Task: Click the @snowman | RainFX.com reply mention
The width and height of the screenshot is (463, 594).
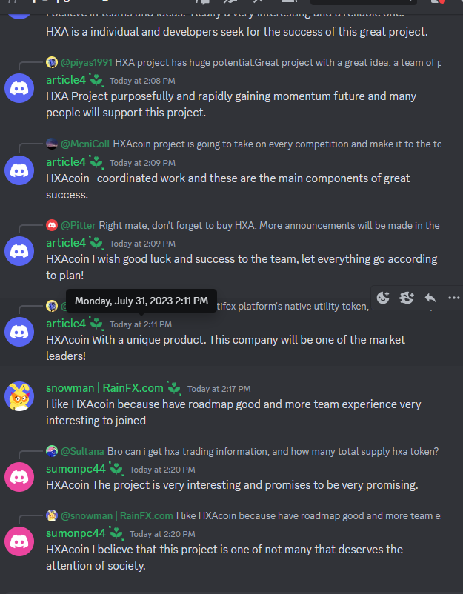Action: 117,515
